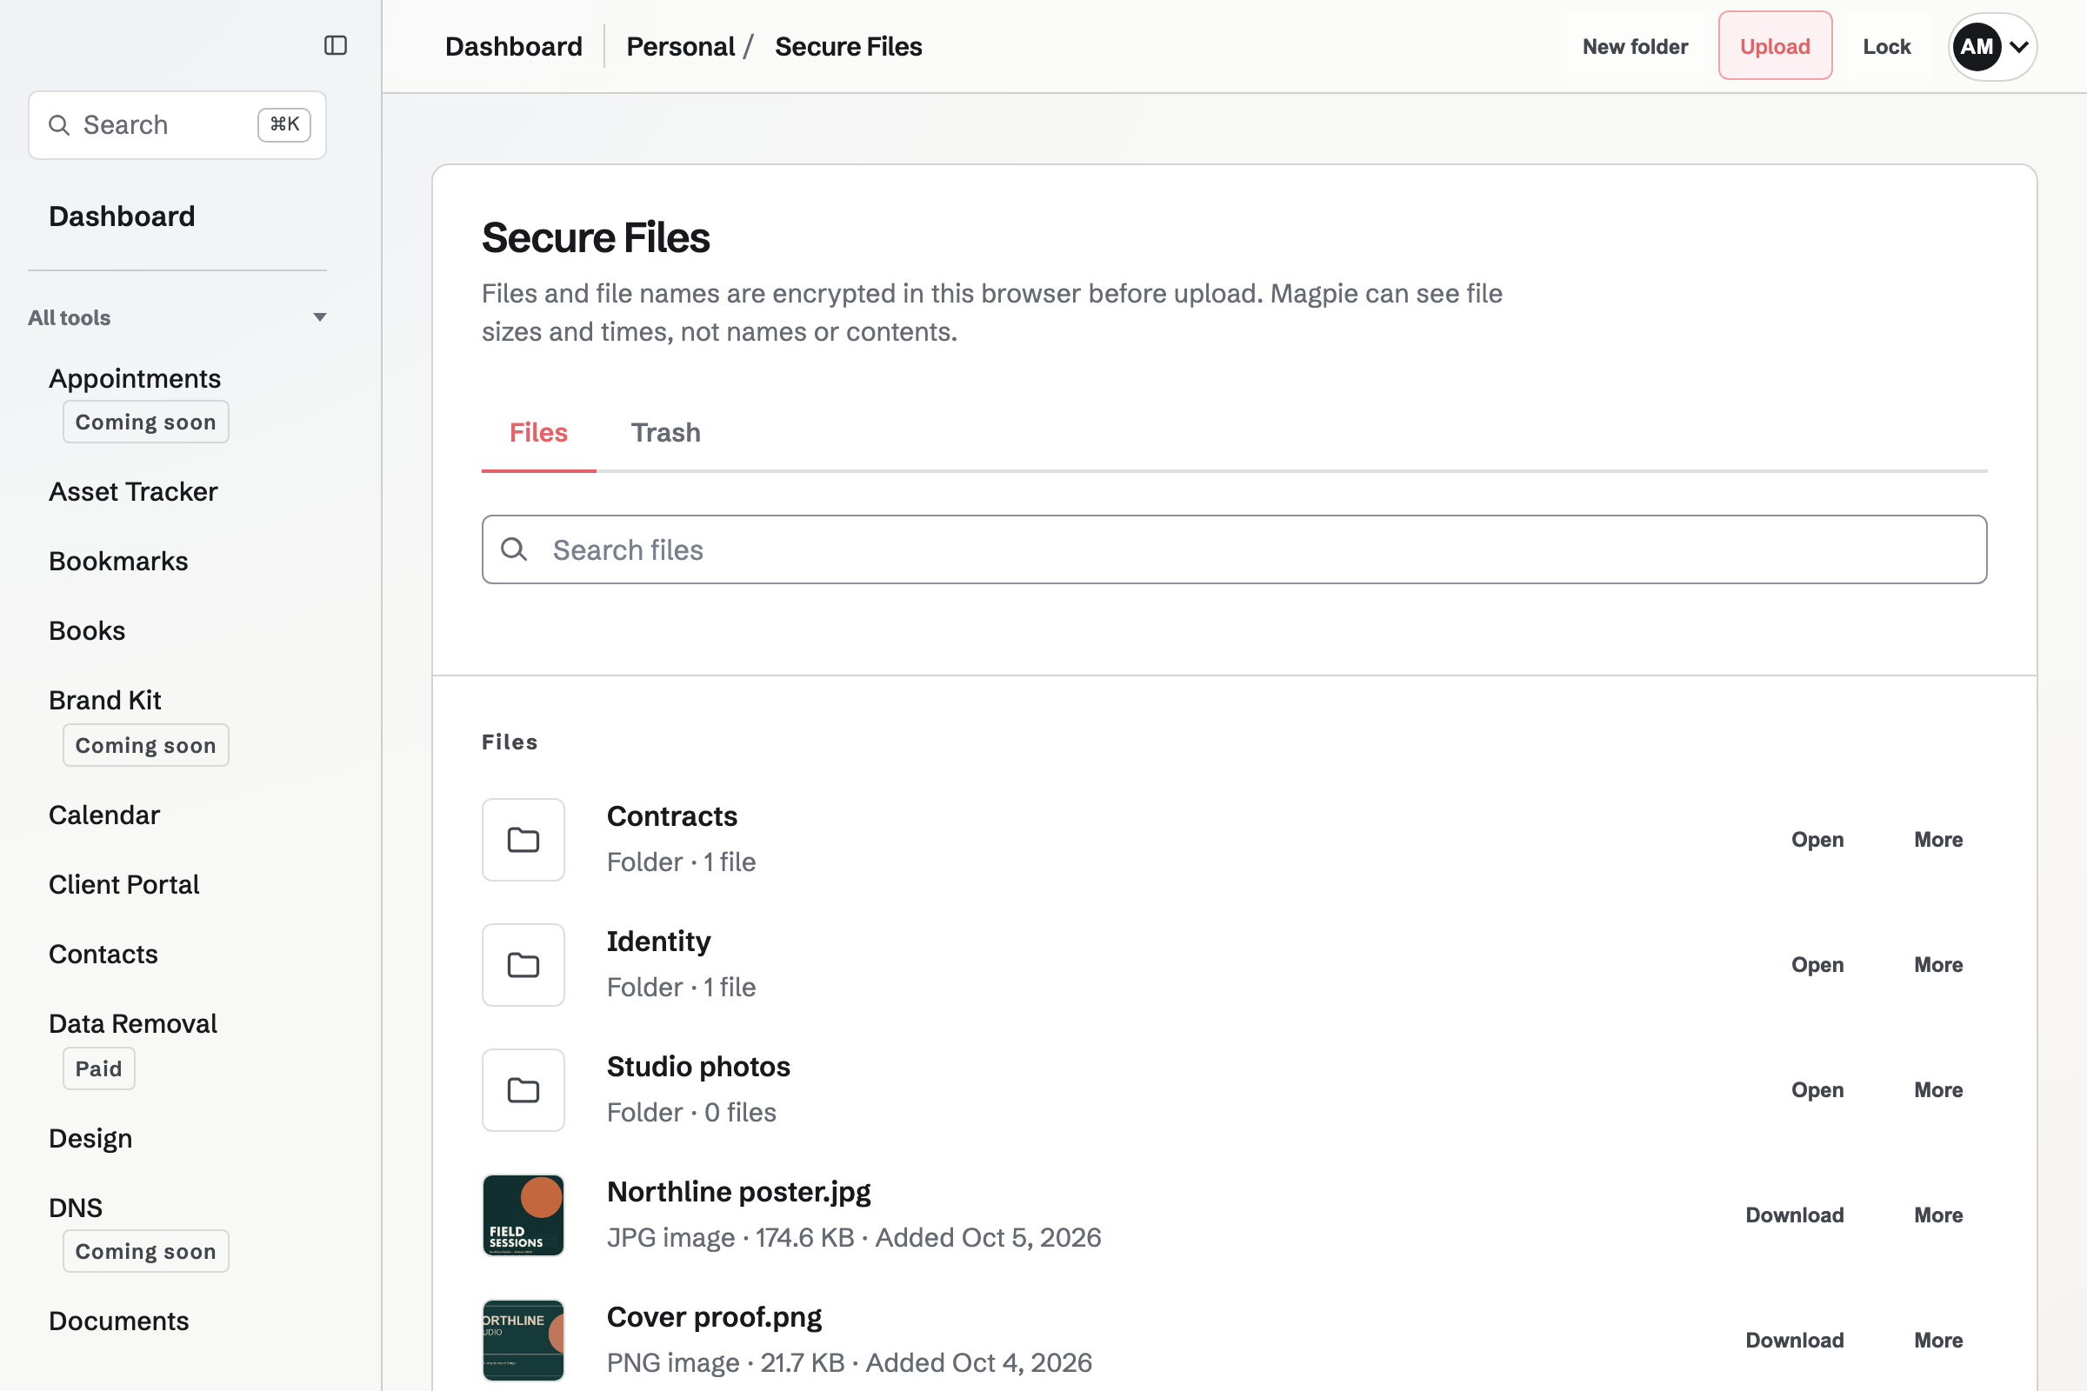Open Data Removal in the sidebar
This screenshot has height=1391, width=2087.
(132, 1023)
